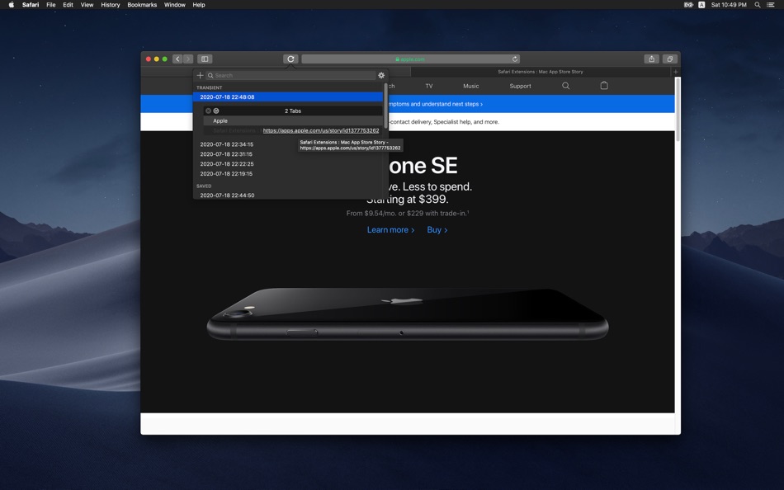This screenshot has height=490, width=784.
Task: Click the session list scrollbar
Action: pyautogui.click(x=385, y=105)
